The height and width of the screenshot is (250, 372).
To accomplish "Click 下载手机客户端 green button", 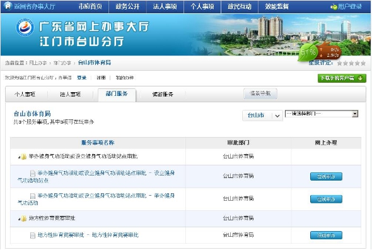I will point(342,78).
